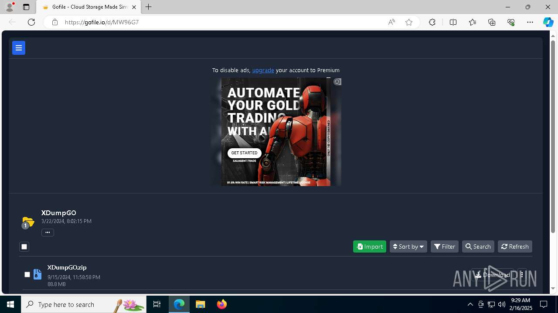Click the Edge profile avatar icon

(x=9, y=7)
